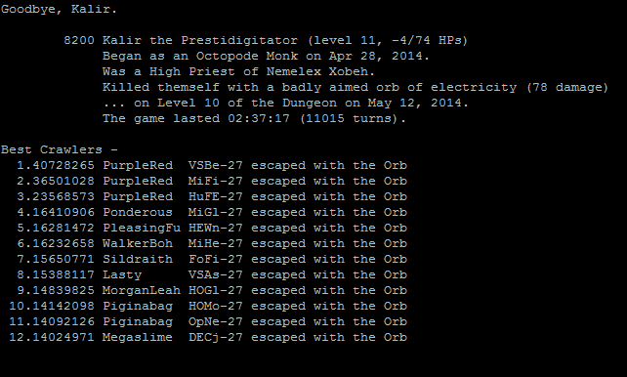Click the 'Best Crawlers' heading
The image size is (627, 377).
[x=60, y=149]
